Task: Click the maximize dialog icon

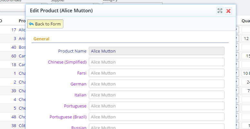Action: [220, 11]
